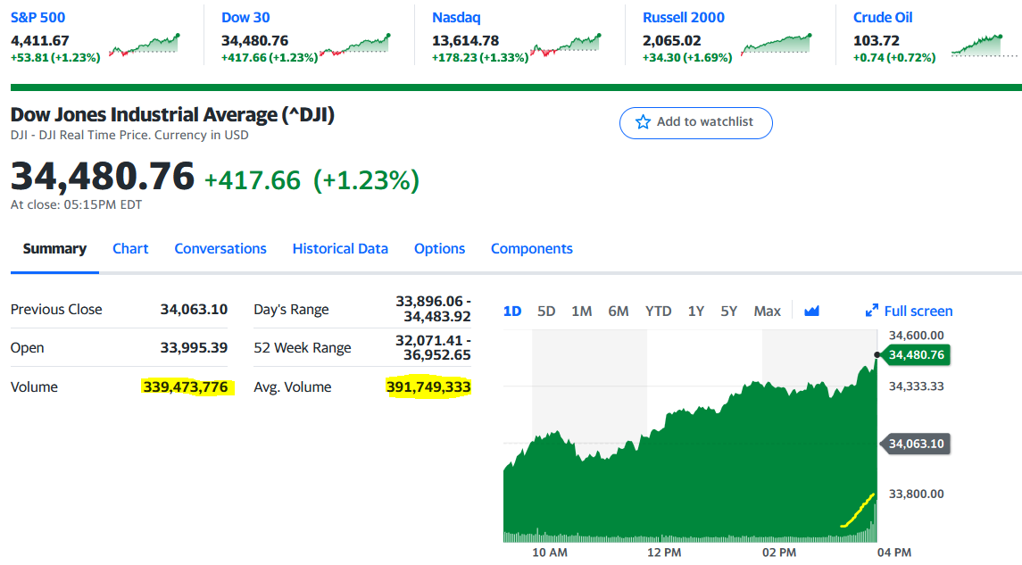The image size is (1022, 565).
Task: Click the Nasdaq value 13,614.78
Action: (x=465, y=40)
